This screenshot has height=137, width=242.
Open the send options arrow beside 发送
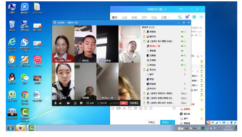point(172,122)
